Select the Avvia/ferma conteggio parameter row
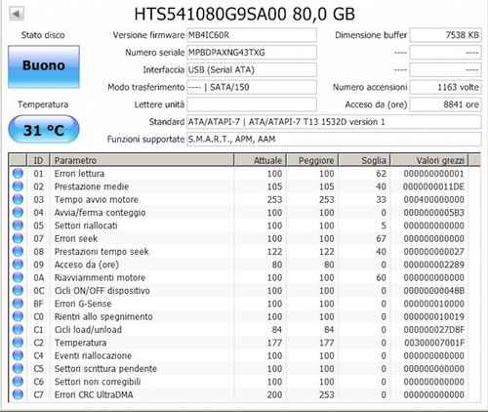The image size is (488, 412). click(244, 212)
